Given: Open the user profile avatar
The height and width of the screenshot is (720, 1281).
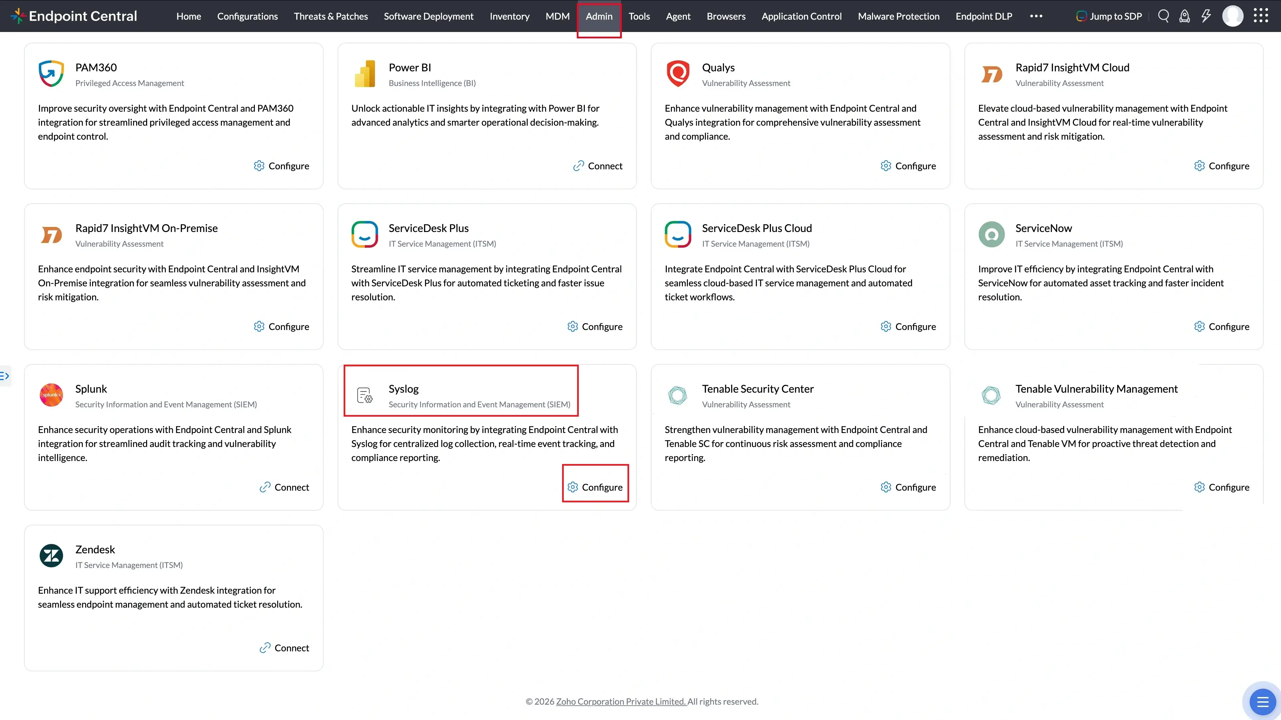Looking at the screenshot, I should pos(1232,16).
